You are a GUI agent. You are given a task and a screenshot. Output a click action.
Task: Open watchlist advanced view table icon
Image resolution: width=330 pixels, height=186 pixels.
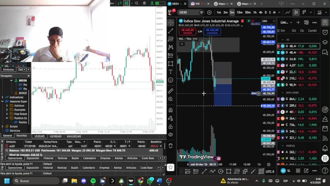click(x=306, y=22)
